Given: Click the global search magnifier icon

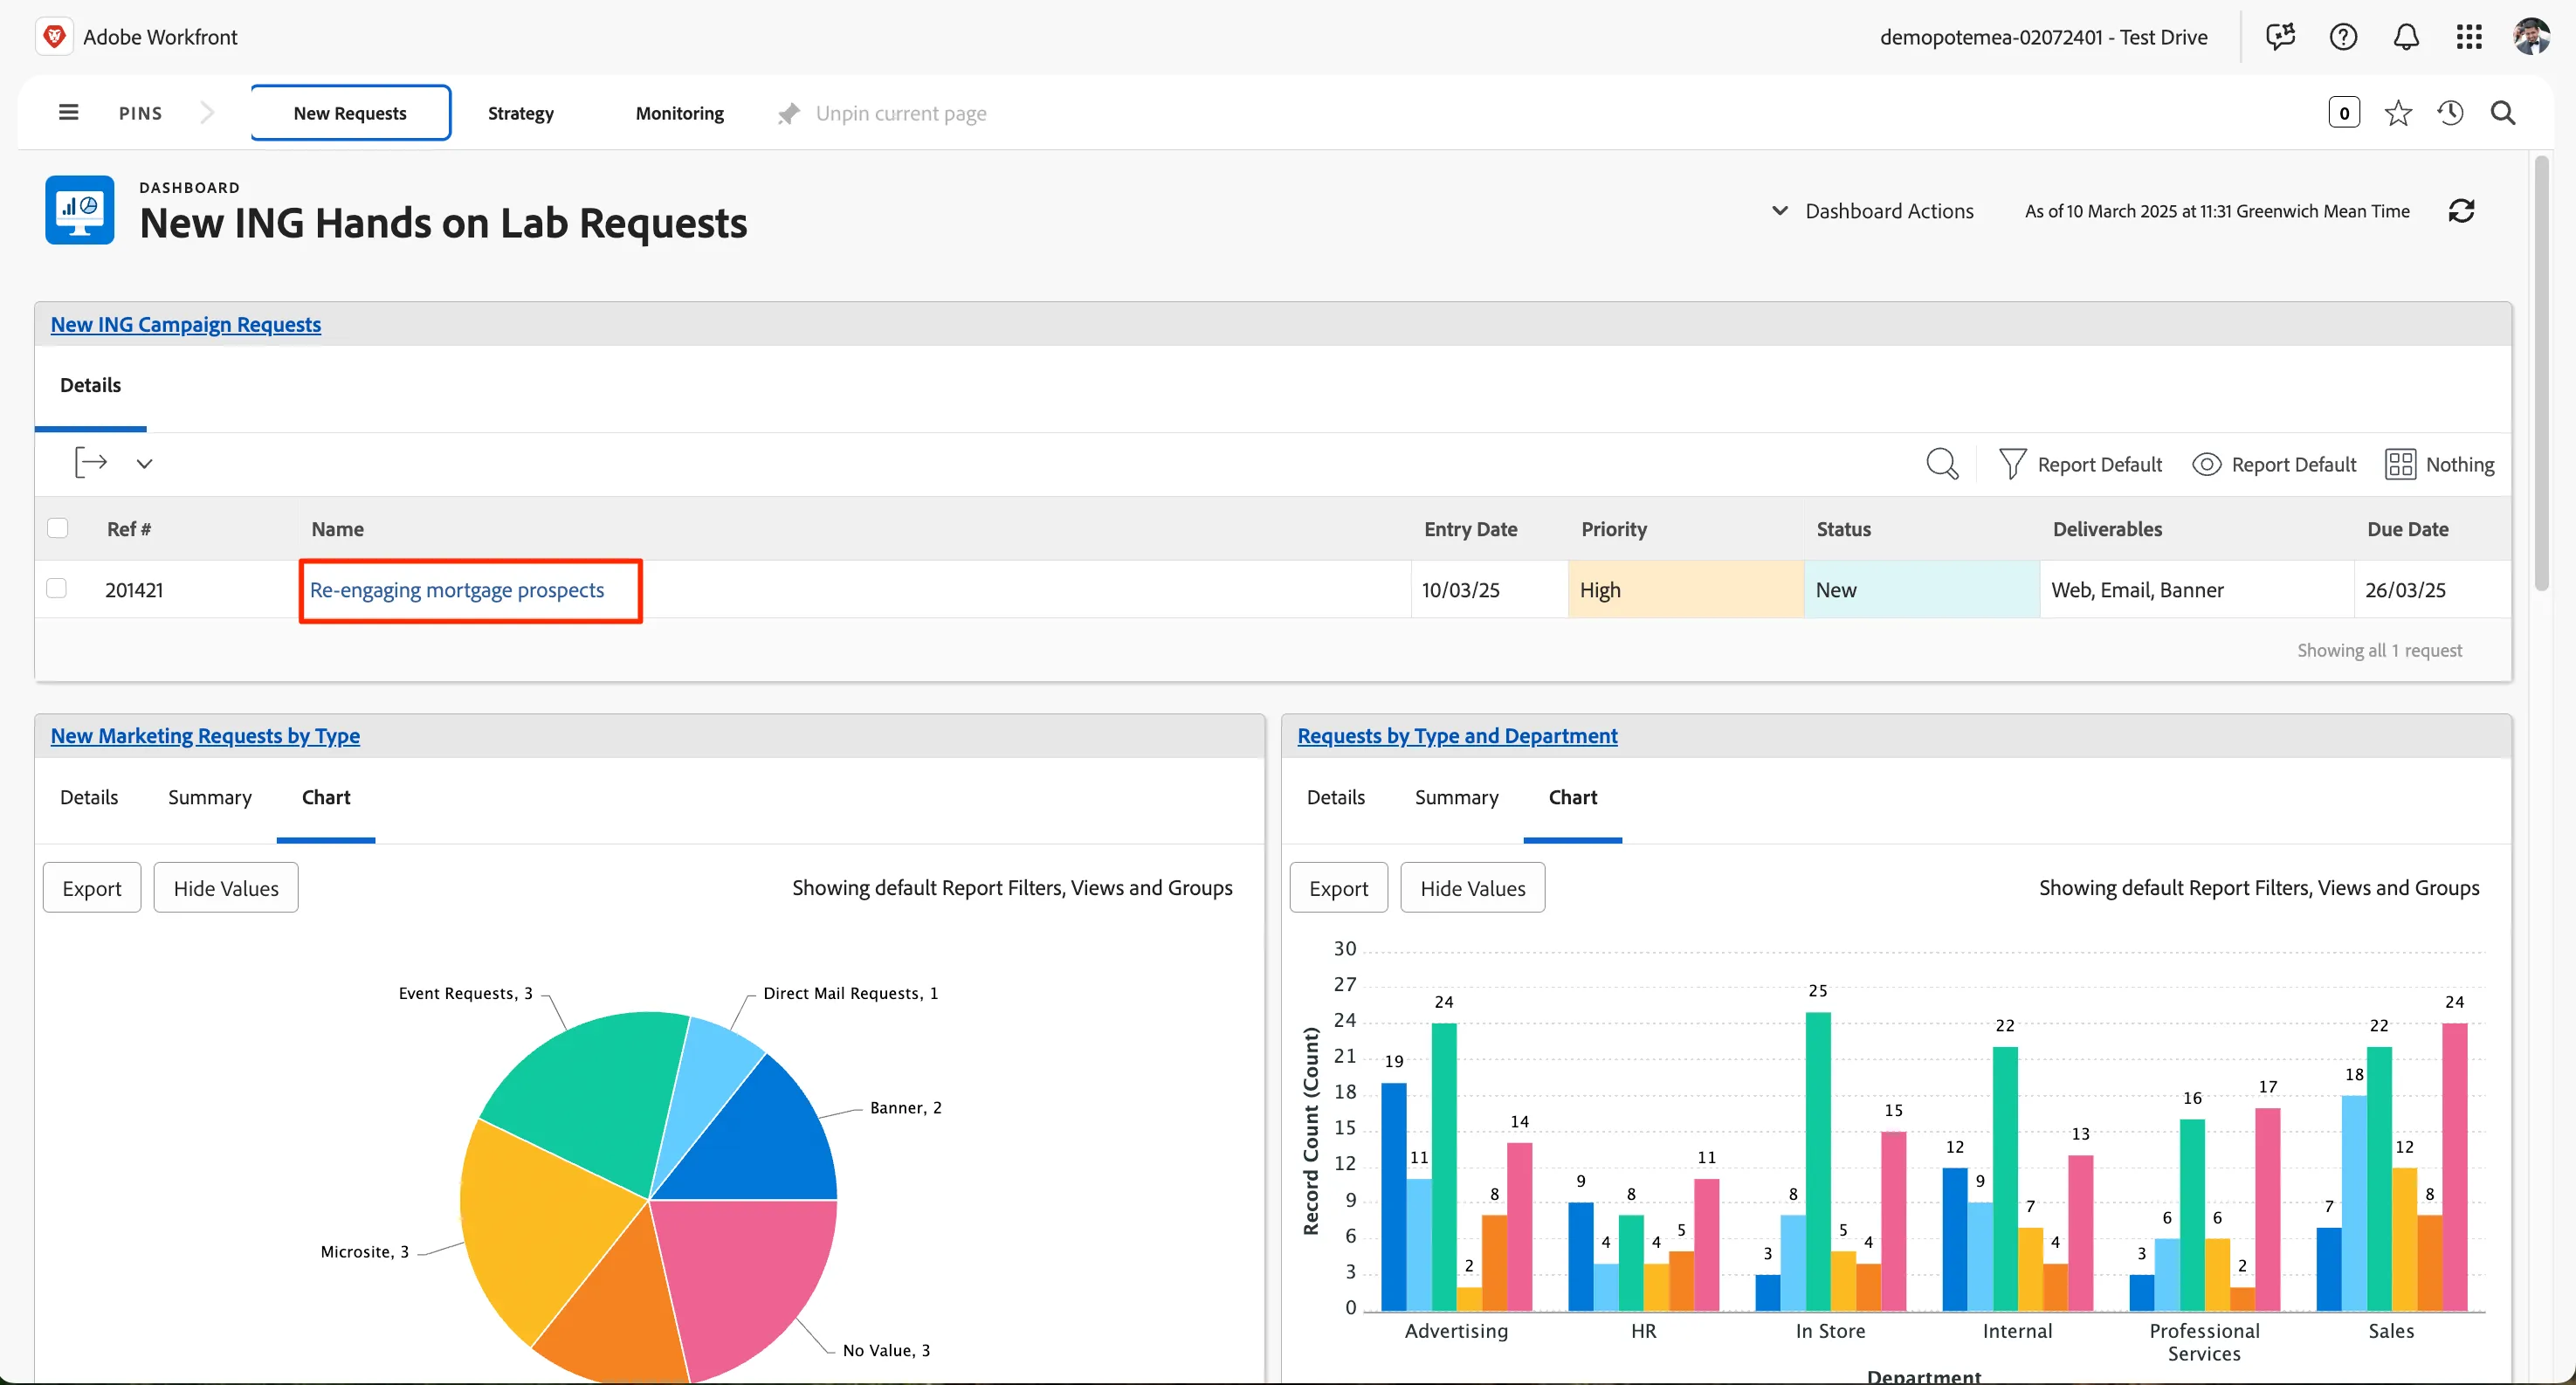Looking at the screenshot, I should tap(2503, 113).
